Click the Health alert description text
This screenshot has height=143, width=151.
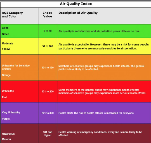click(96, 113)
